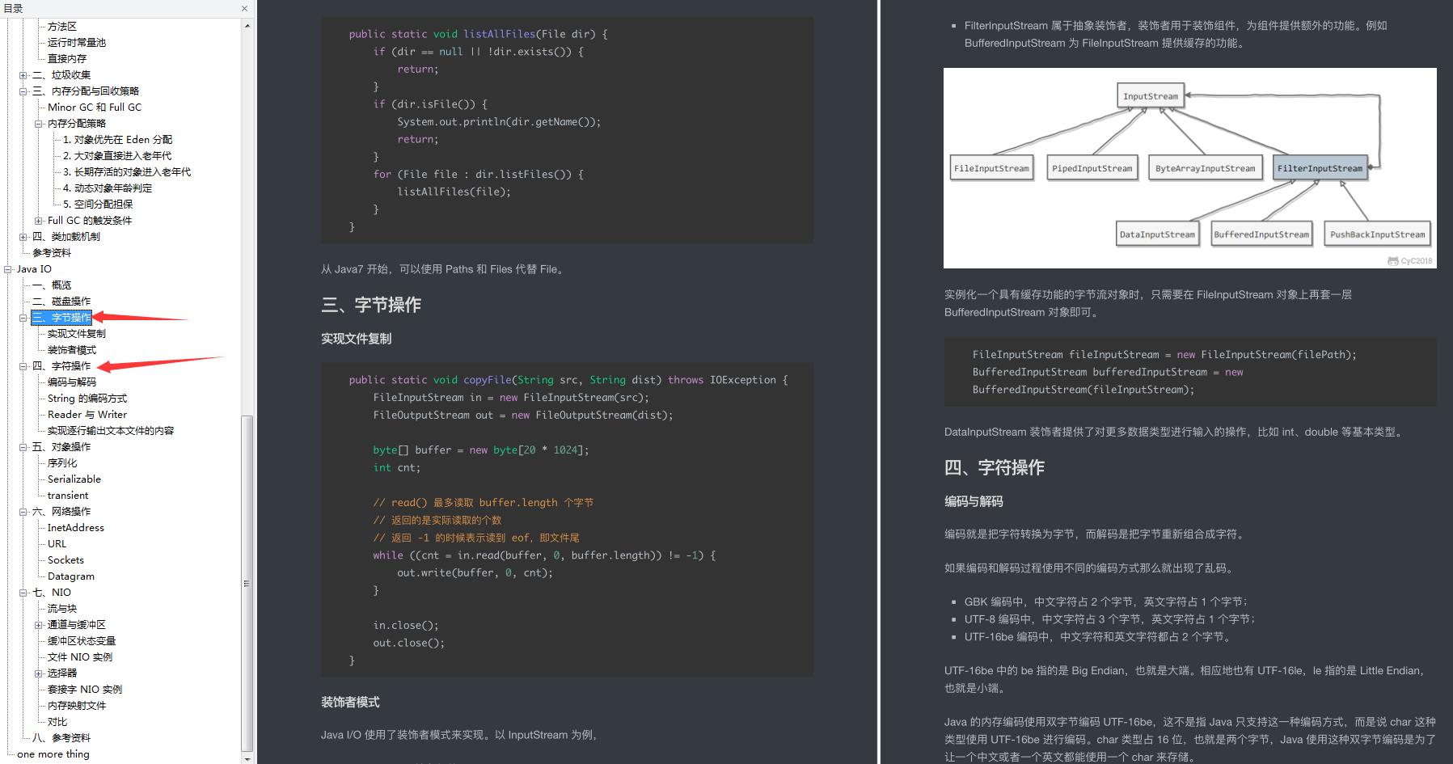Collapse the 五、对象操作 node
This screenshot has height=764, width=1453.
click(x=23, y=447)
